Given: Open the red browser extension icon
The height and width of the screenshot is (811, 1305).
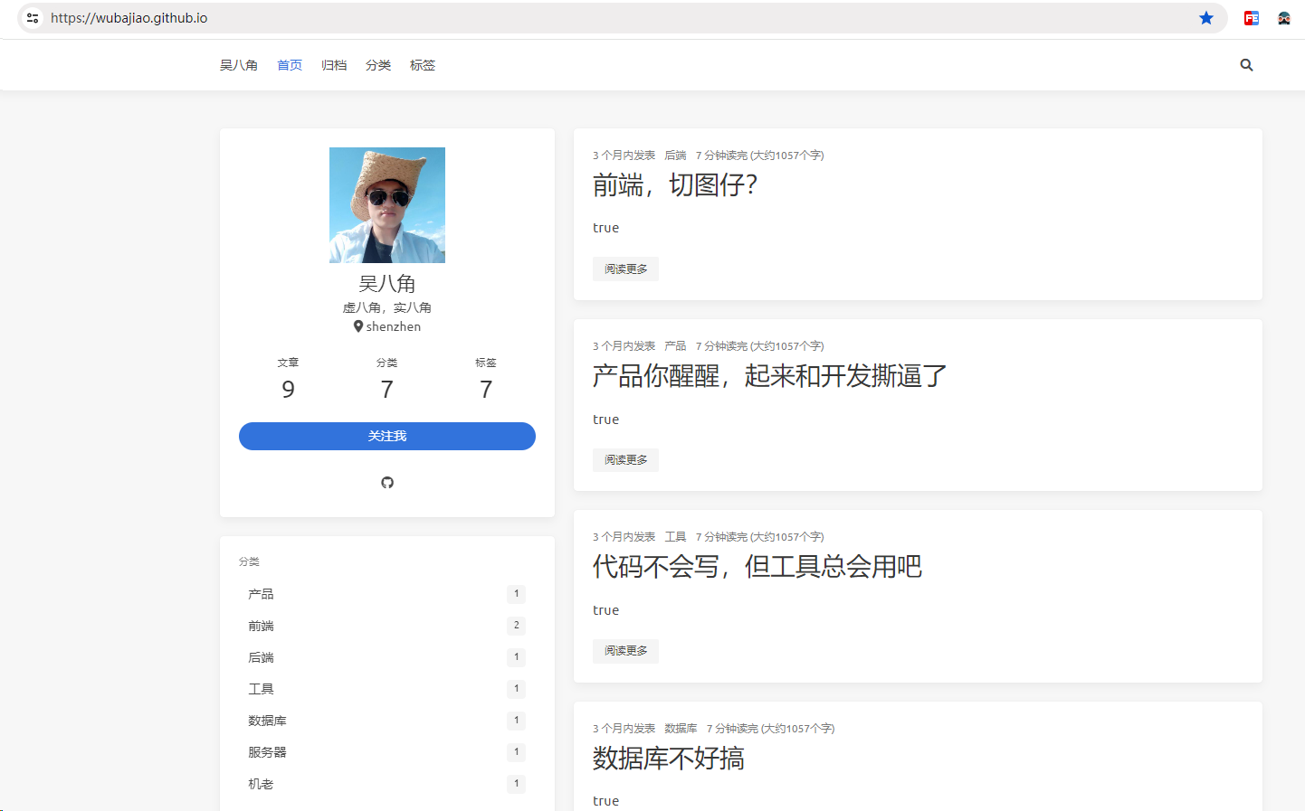Looking at the screenshot, I should click(x=1252, y=17).
